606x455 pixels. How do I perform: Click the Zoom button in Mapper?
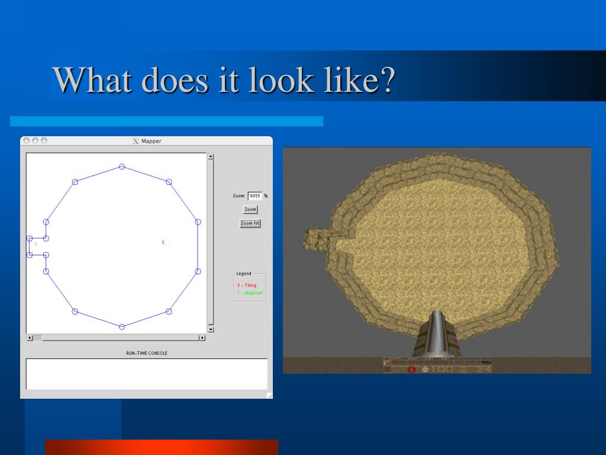[250, 209]
